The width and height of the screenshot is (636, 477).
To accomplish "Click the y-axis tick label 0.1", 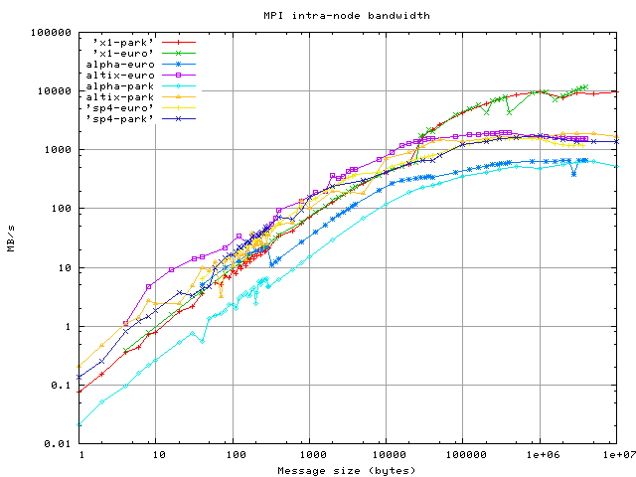I will click(62, 386).
